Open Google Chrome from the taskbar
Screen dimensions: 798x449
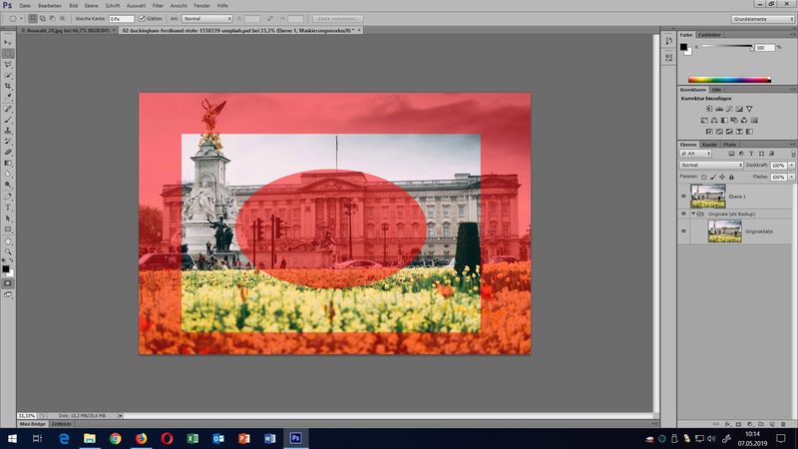[x=115, y=438]
